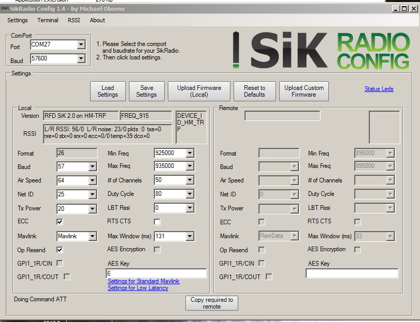Toggle Remote RTS CTS checkbox
Screen dimensions: 420x322
pos(357,222)
